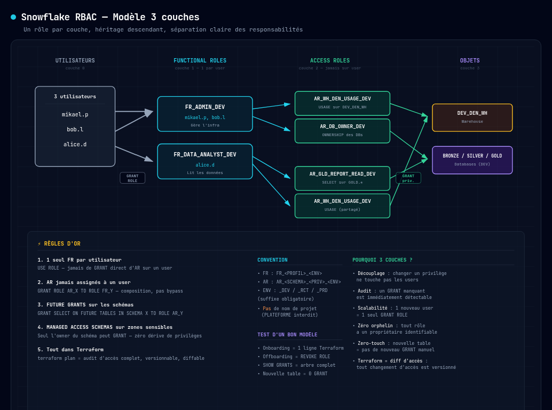Screen dimensions: 552x410
Task: Select rule '3. FUTURE GRANTS sur les schémas'
Action: 85,305
